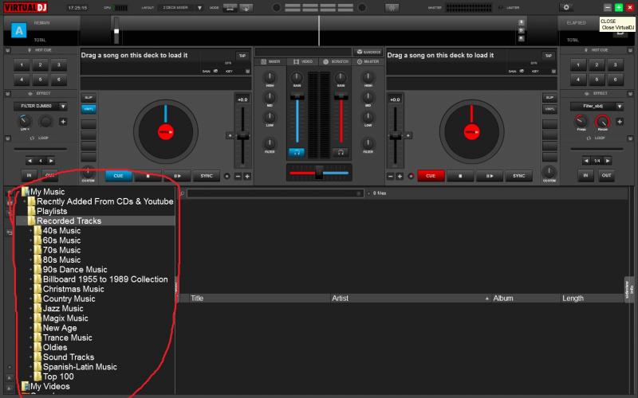This screenshot has height=398, width=638.
Task: Double the left deck loop length arrow
Action: (51, 161)
